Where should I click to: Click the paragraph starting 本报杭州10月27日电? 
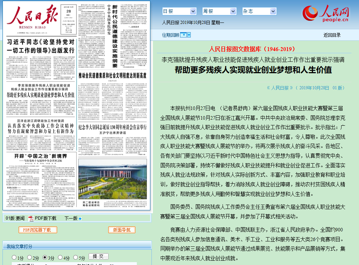click(253, 151)
